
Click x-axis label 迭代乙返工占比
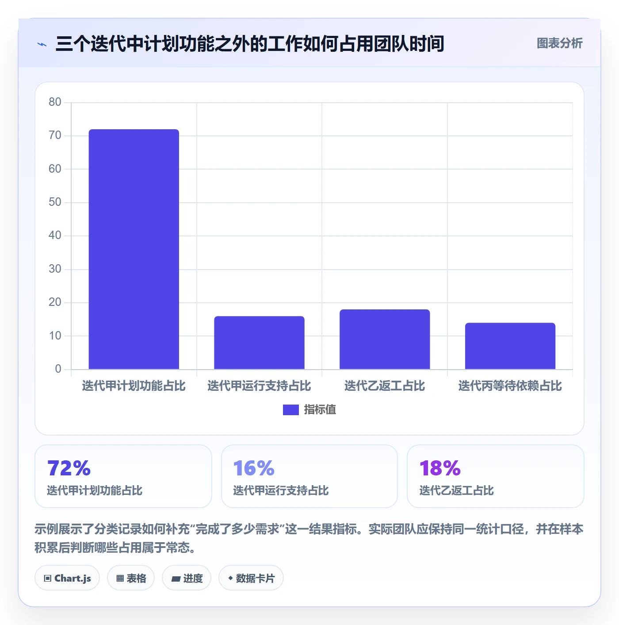[x=385, y=386]
